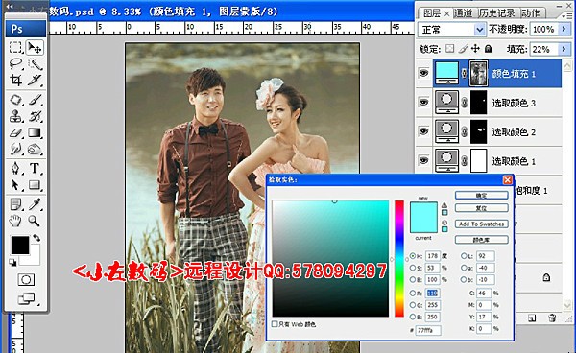Confirm color with 确定 button

pos(481,196)
